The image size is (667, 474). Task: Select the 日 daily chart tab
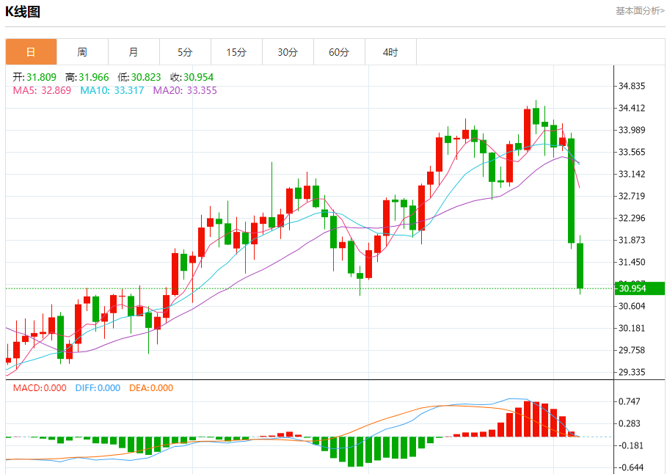pyautogui.click(x=31, y=52)
